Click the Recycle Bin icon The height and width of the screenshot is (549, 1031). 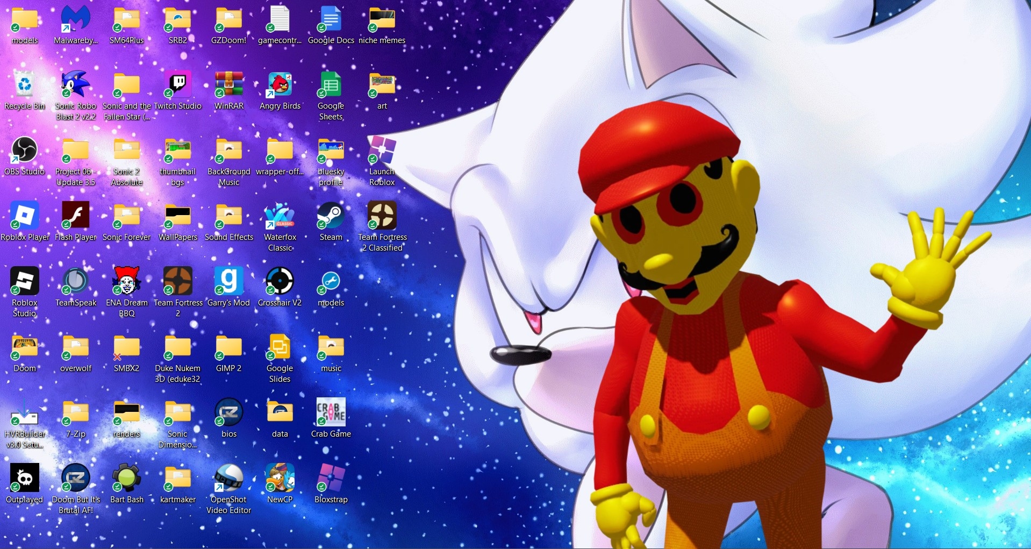pos(24,85)
